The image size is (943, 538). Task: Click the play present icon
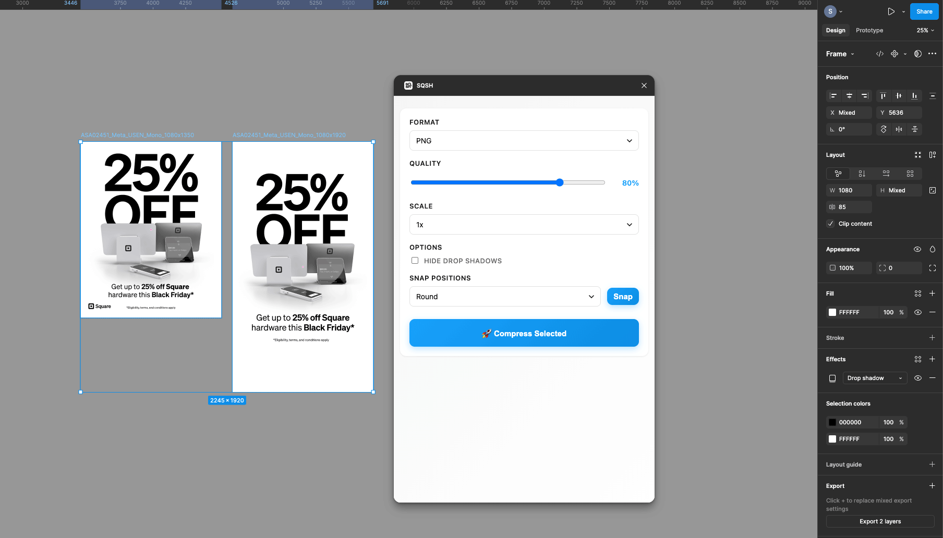891,11
